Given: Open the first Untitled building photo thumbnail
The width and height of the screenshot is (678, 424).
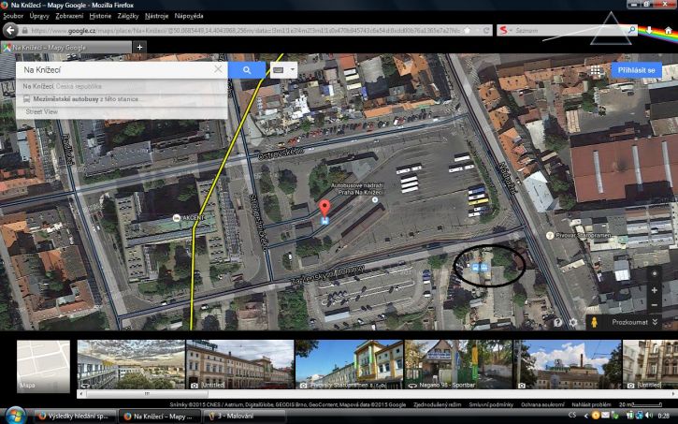Looking at the screenshot, I should [240, 364].
